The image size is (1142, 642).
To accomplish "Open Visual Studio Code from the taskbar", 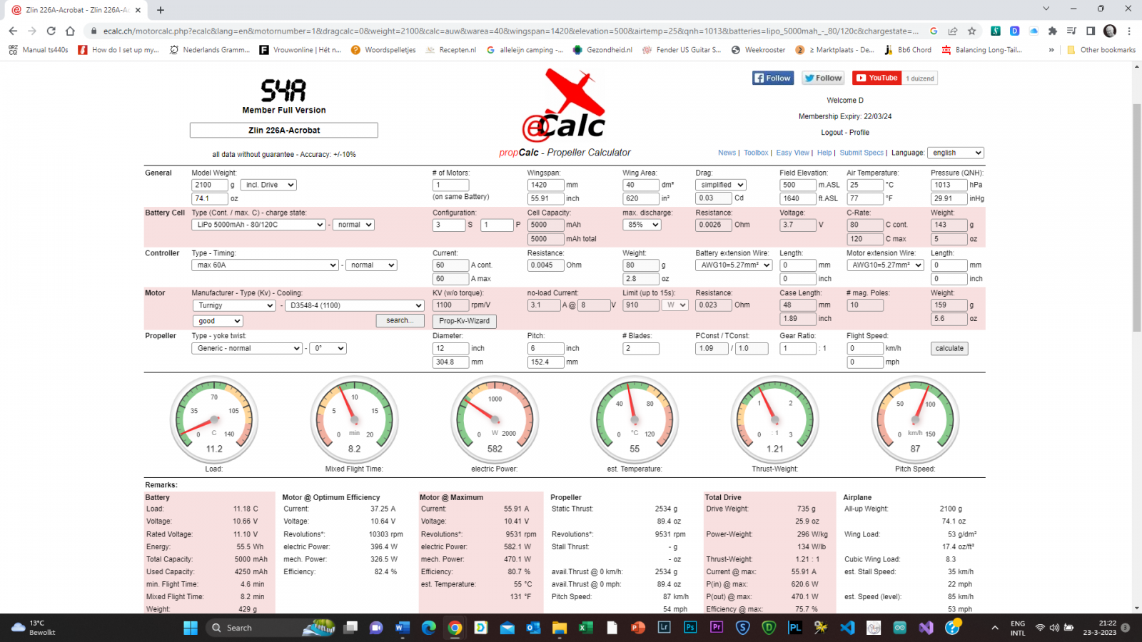I will pyautogui.click(x=847, y=628).
